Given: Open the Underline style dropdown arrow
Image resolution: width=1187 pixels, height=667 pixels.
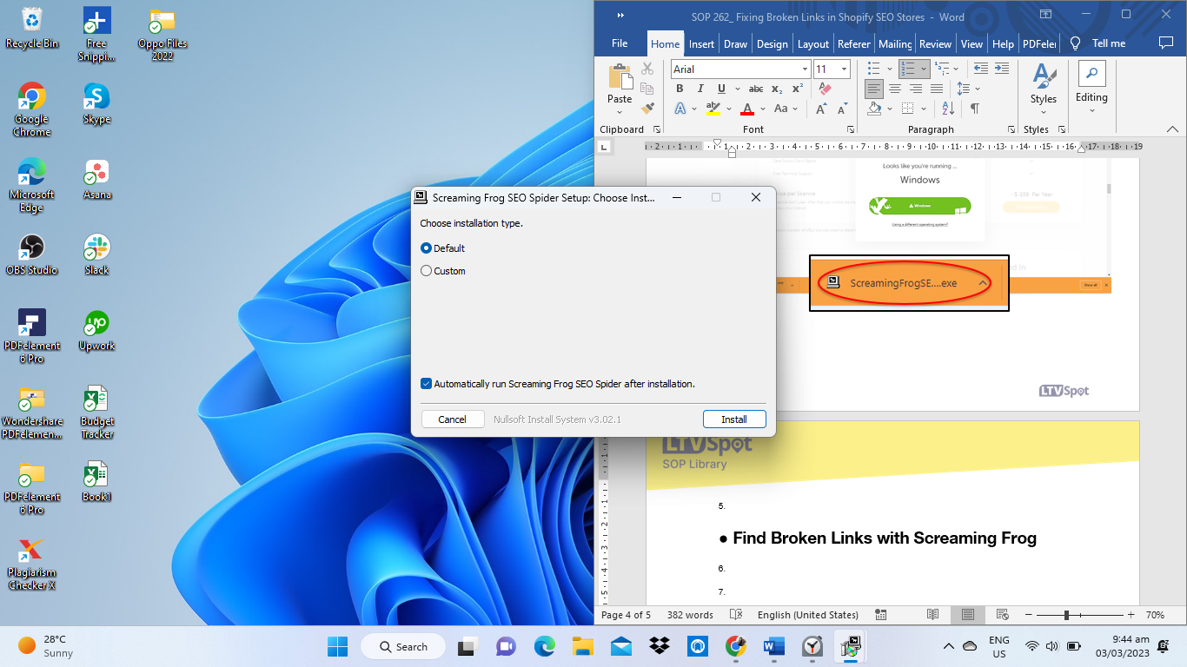Looking at the screenshot, I should (x=738, y=89).
